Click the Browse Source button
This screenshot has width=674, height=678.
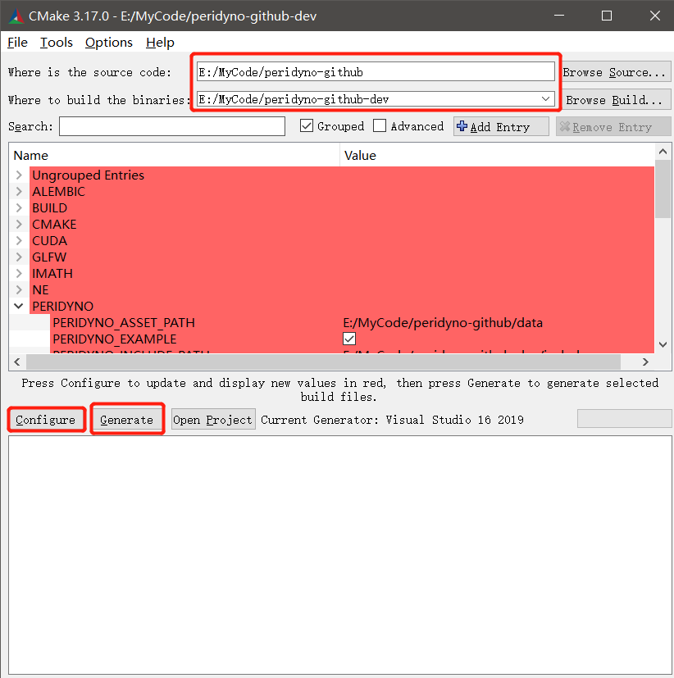pyautogui.click(x=614, y=72)
